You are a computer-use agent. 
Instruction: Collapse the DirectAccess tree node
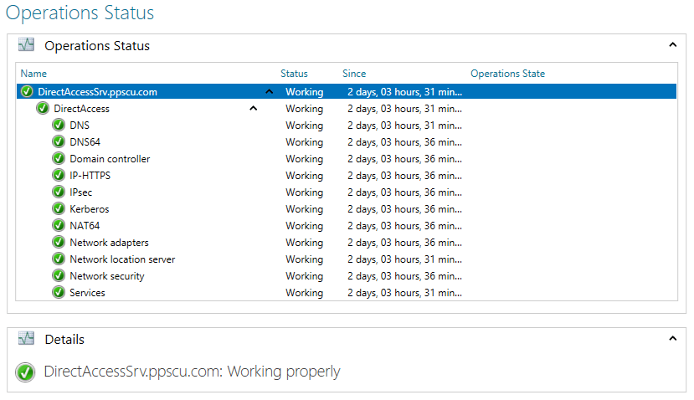253,109
